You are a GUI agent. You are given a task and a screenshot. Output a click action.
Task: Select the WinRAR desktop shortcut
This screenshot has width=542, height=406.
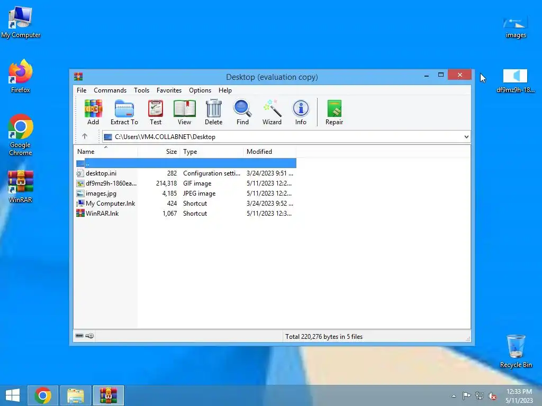tap(21, 187)
